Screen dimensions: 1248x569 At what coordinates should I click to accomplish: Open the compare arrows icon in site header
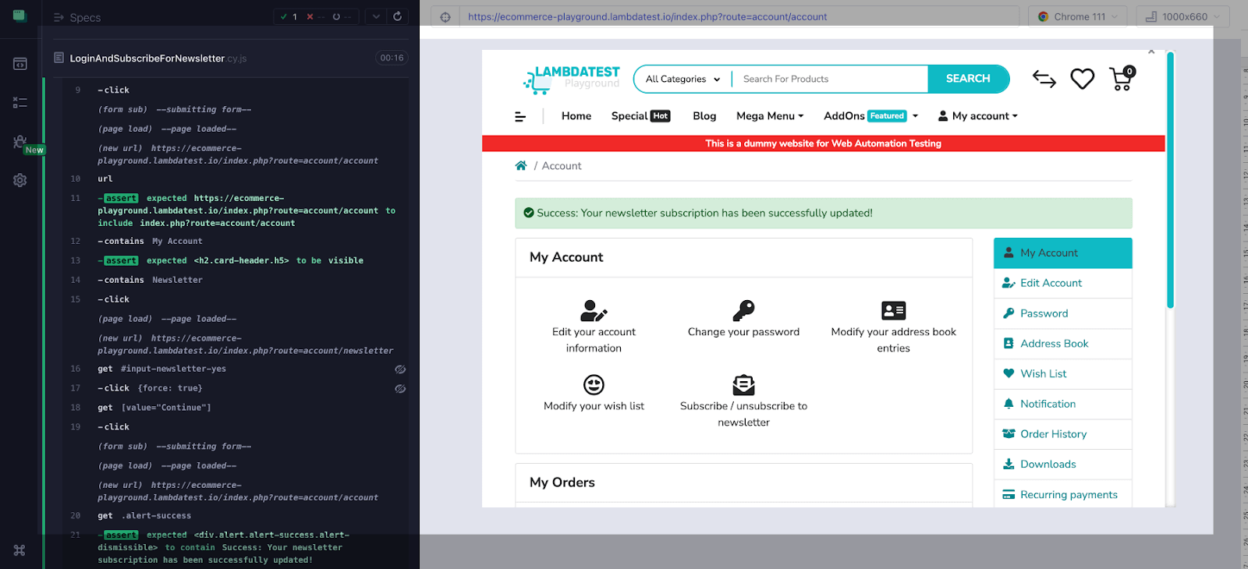click(1044, 79)
